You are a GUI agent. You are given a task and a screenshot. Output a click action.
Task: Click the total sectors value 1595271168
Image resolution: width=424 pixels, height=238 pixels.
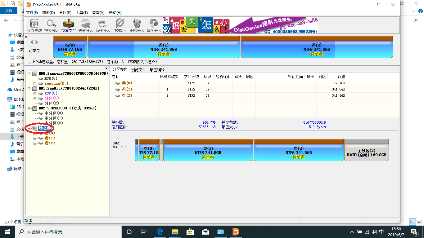pyautogui.click(x=206, y=127)
